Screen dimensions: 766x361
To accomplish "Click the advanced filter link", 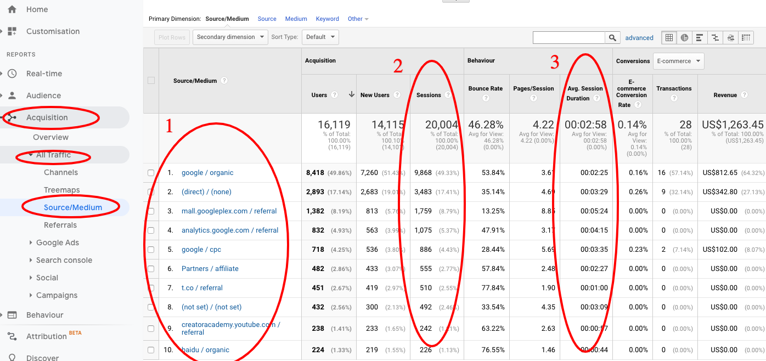I will (639, 38).
